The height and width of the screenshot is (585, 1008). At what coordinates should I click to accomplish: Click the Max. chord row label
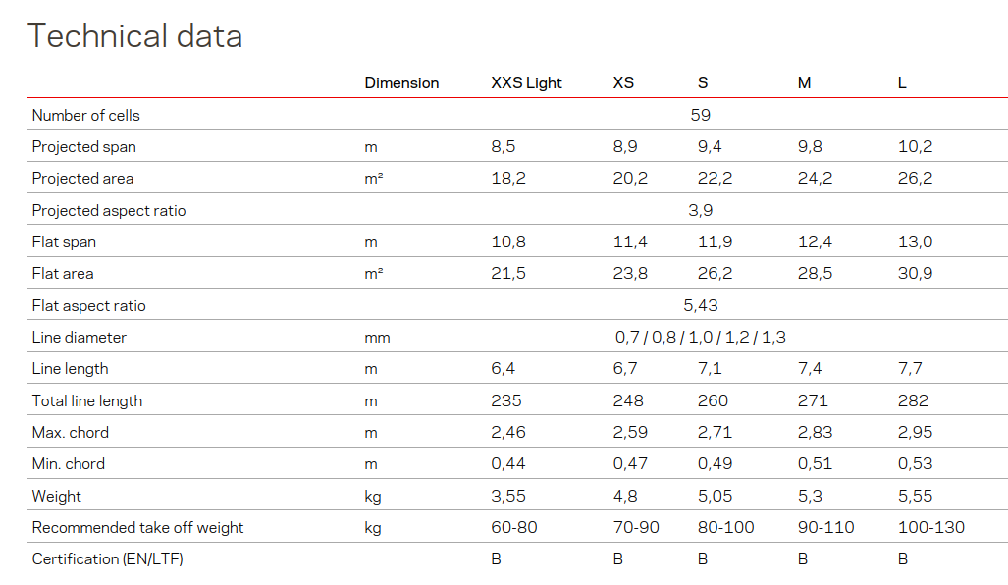pyautogui.click(x=71, y=433)
